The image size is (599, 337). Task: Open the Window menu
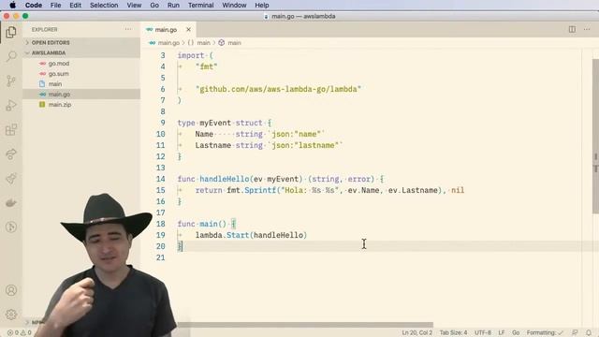pos(234,5)
